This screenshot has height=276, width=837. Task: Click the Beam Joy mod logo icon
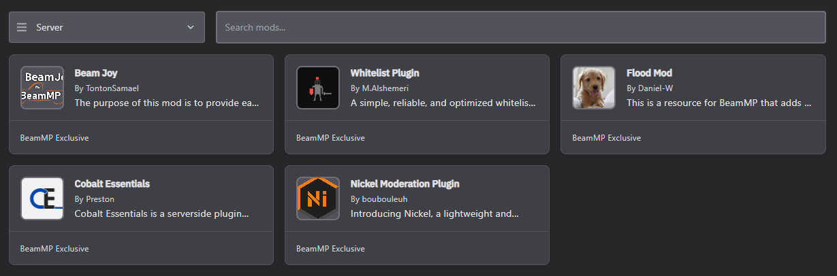[42, 88]
